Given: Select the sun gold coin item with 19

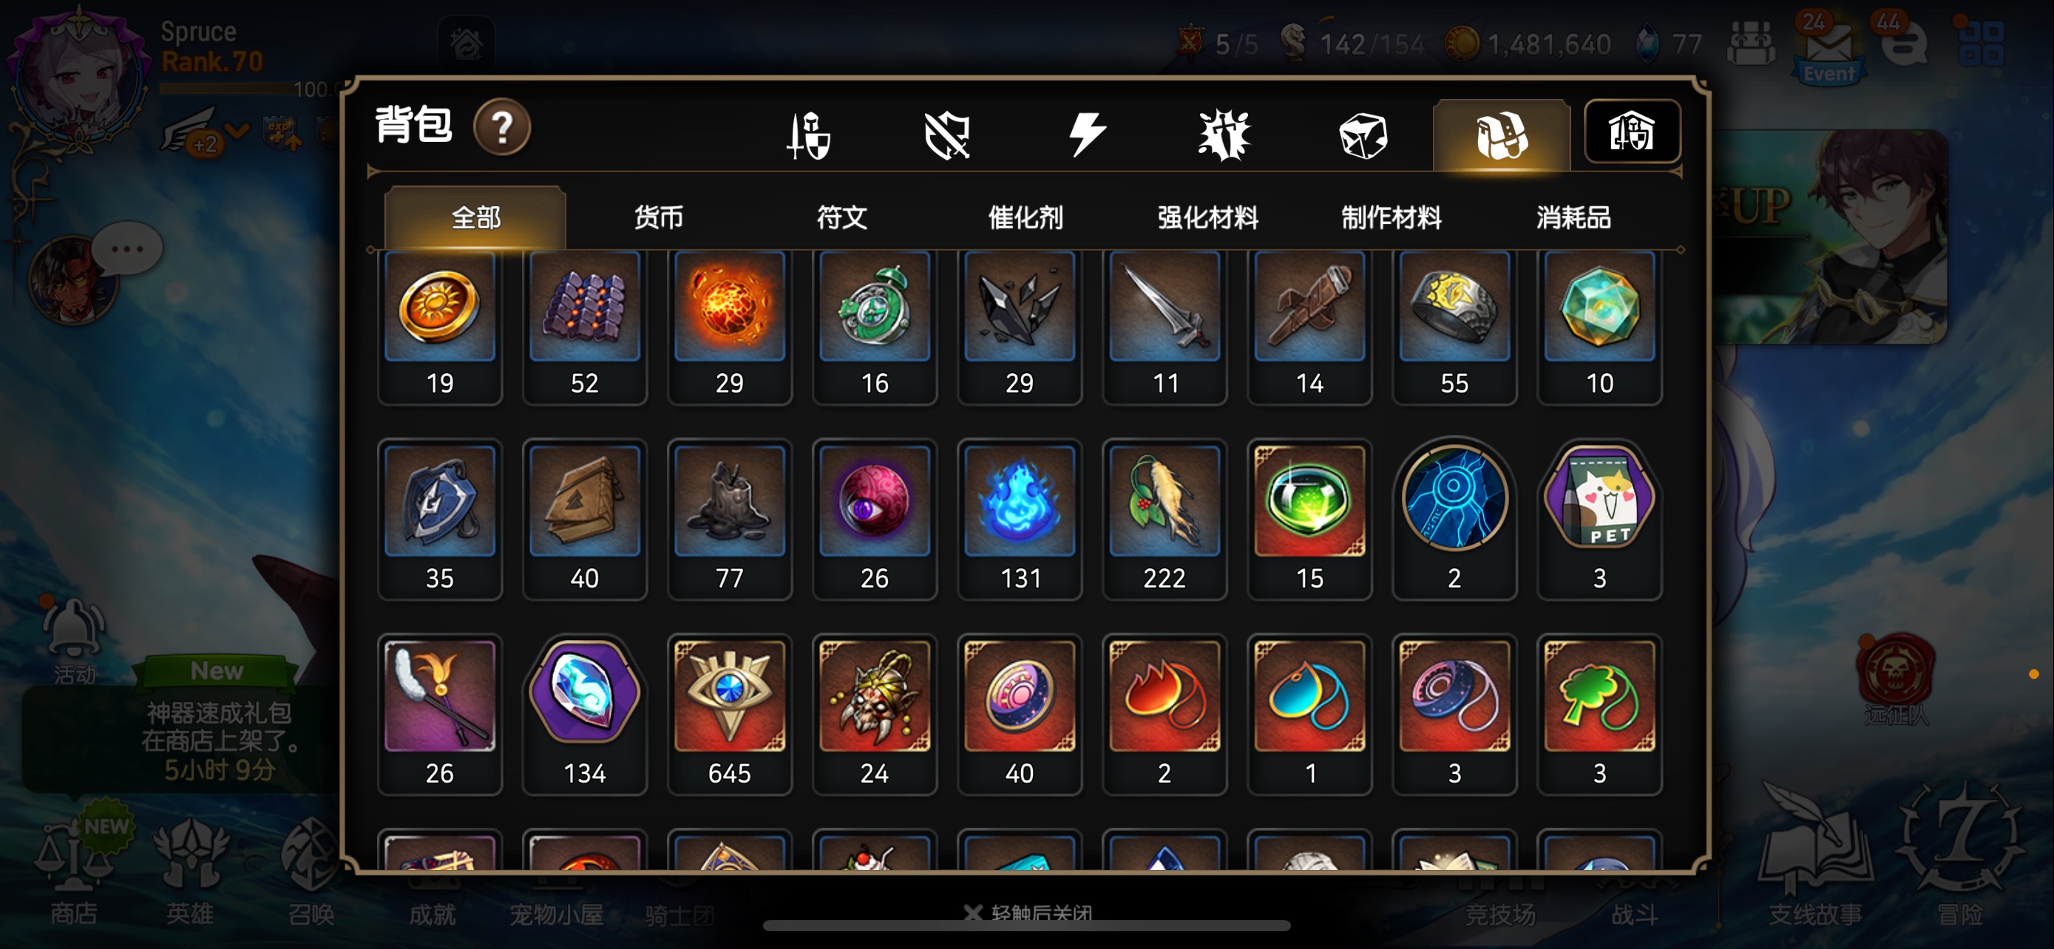Looking at the screenshot, I should click(x=439, y=327).
